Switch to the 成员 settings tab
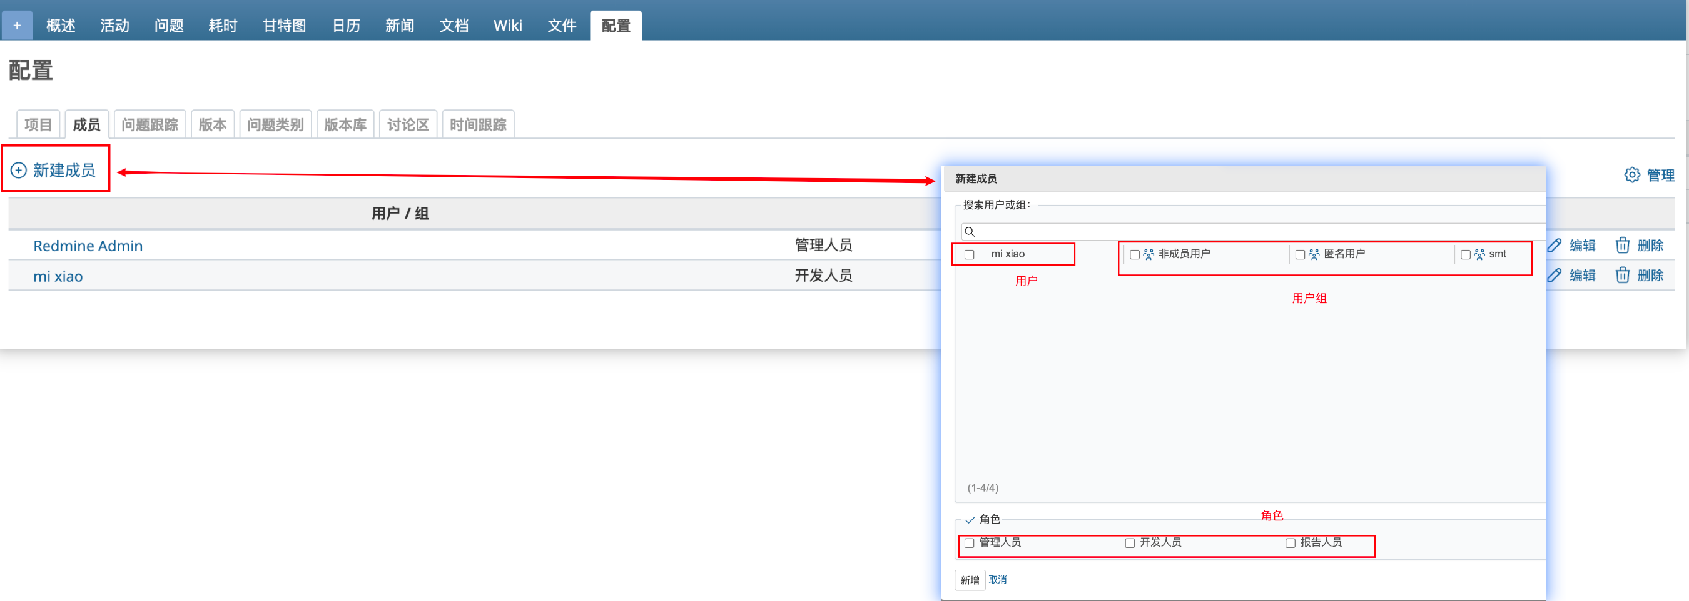The width and height of the screenshot is (1689, 601). coord(86,124)
